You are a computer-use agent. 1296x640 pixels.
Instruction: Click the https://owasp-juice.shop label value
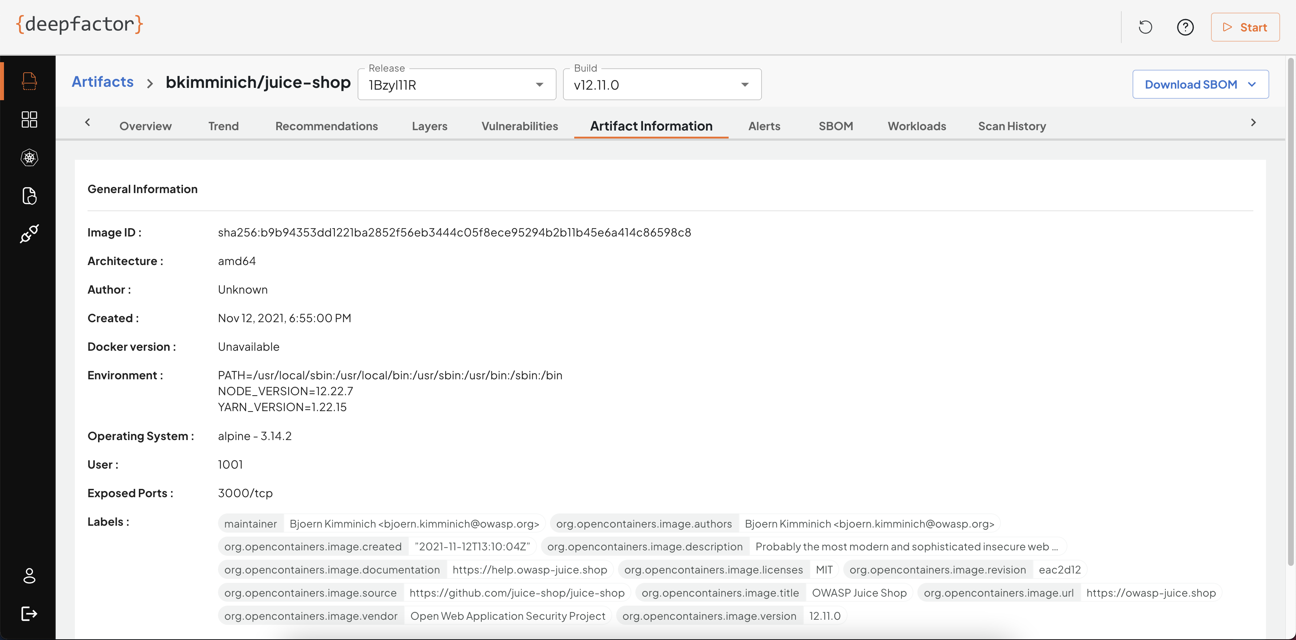(x=1151, y=593)
